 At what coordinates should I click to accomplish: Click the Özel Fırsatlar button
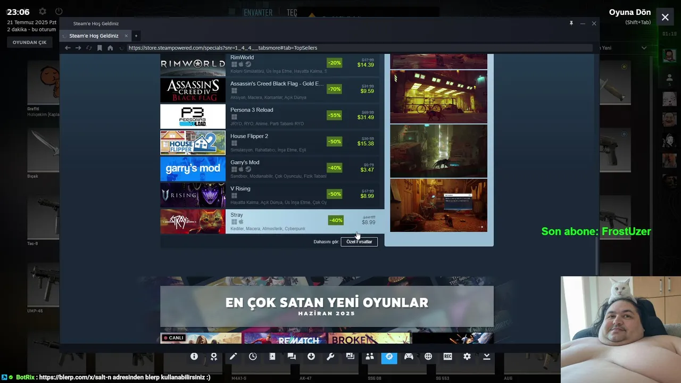(x=359, y=242)
